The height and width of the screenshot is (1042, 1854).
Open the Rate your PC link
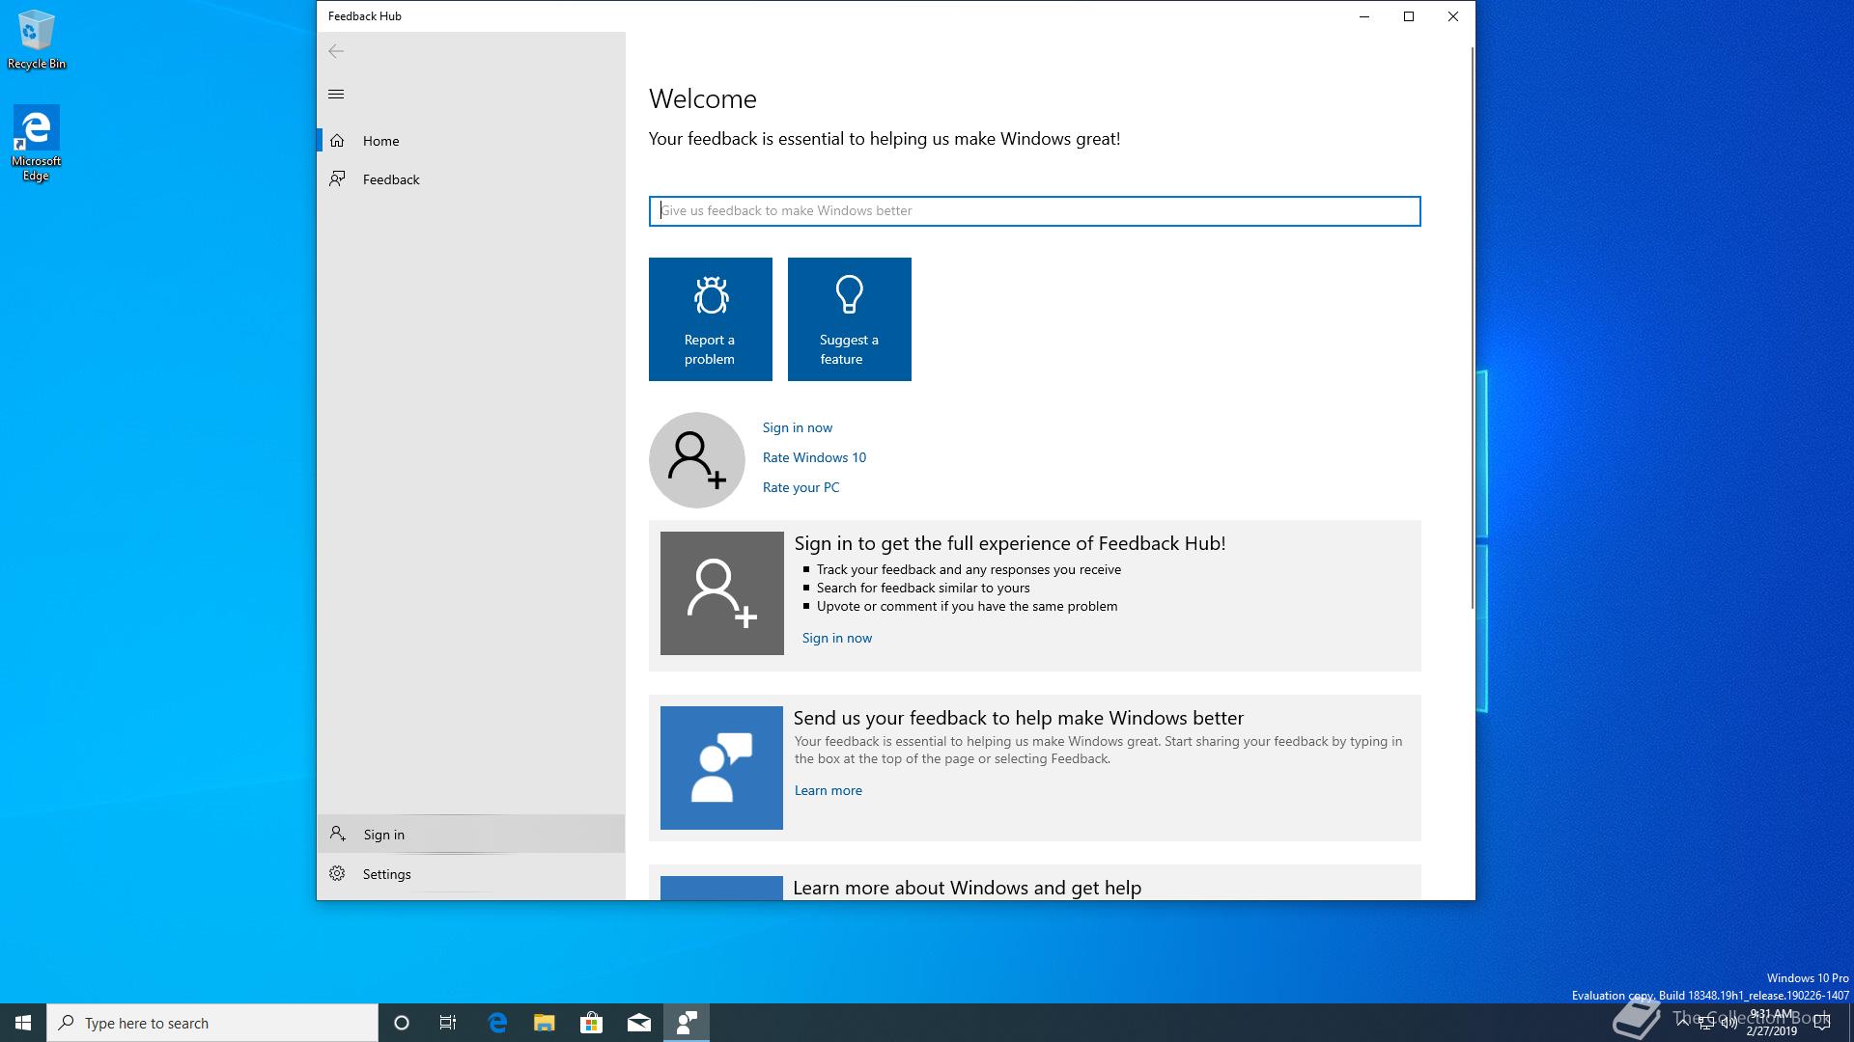801,487
